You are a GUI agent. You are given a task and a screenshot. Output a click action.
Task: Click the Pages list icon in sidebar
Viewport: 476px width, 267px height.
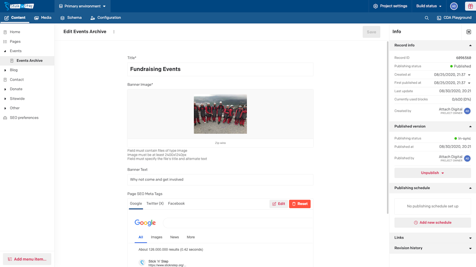[5, 42]
